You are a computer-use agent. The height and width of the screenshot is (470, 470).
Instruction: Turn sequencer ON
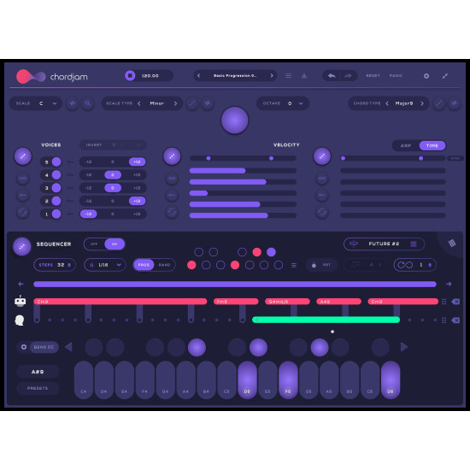[115, 244]
